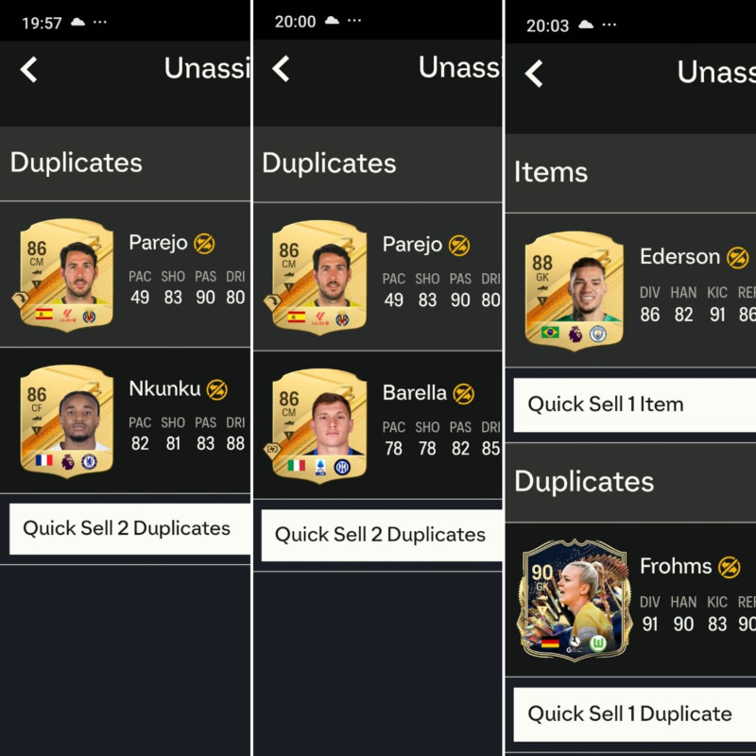Click untradeable icon next to Frohms

pyautogui.click(x=730, y=567)
